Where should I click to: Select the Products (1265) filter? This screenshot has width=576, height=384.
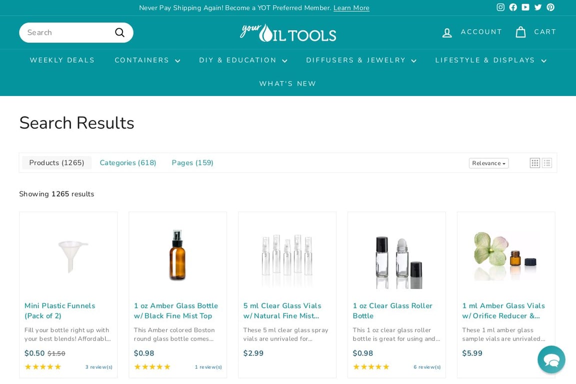(56, 162)
